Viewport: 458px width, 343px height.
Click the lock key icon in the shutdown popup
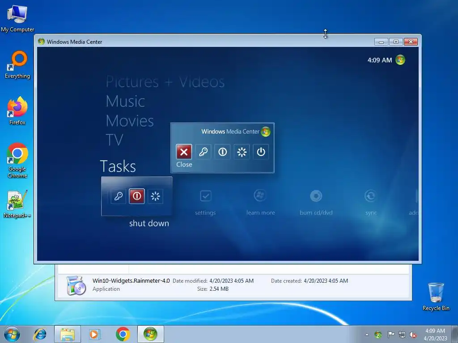click(204, 152)
